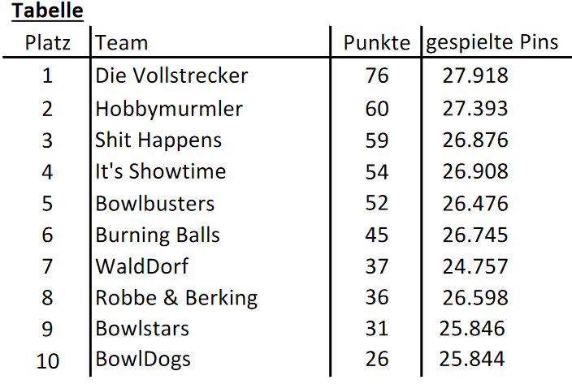Click the gespielte Pins column header
Image resolution: width=572 pixels, height=384 pixels.
tap(492, 43)
